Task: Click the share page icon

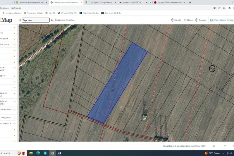Action: point(219,8)
